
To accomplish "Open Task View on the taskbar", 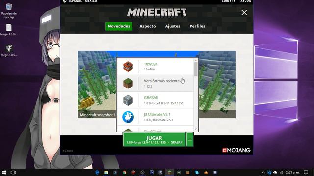I will [x=13, y=172].
